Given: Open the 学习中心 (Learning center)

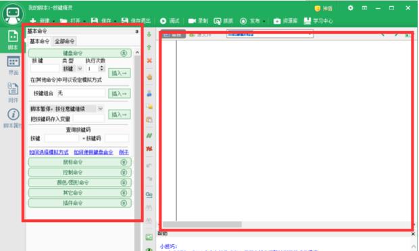Looking at the screenshot, I should (318, 21).
